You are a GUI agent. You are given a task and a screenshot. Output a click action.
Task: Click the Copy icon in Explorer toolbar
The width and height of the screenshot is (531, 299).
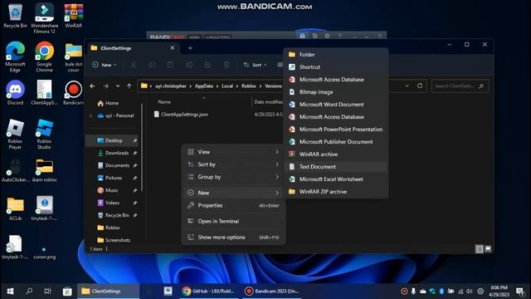click(152, 65)
